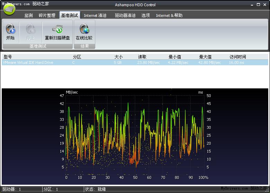Open the Internet & 帮助 tab

(169, 16)
